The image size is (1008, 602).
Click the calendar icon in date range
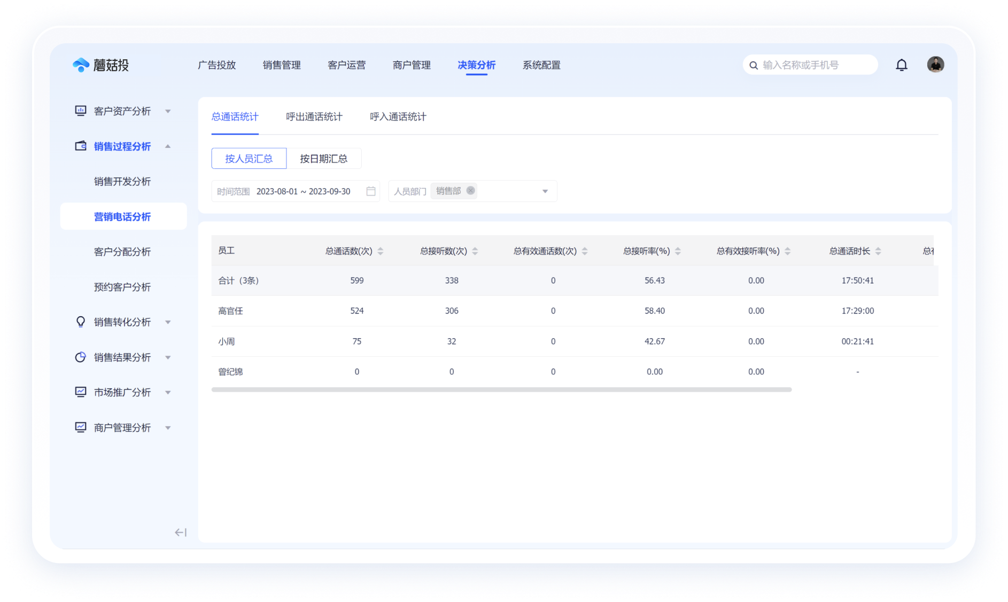coord(370,191)
